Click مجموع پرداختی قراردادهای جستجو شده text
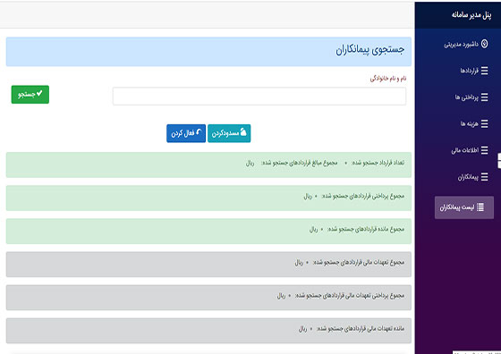The width and height of the screenshot is (501, 354). pos(362,196)
